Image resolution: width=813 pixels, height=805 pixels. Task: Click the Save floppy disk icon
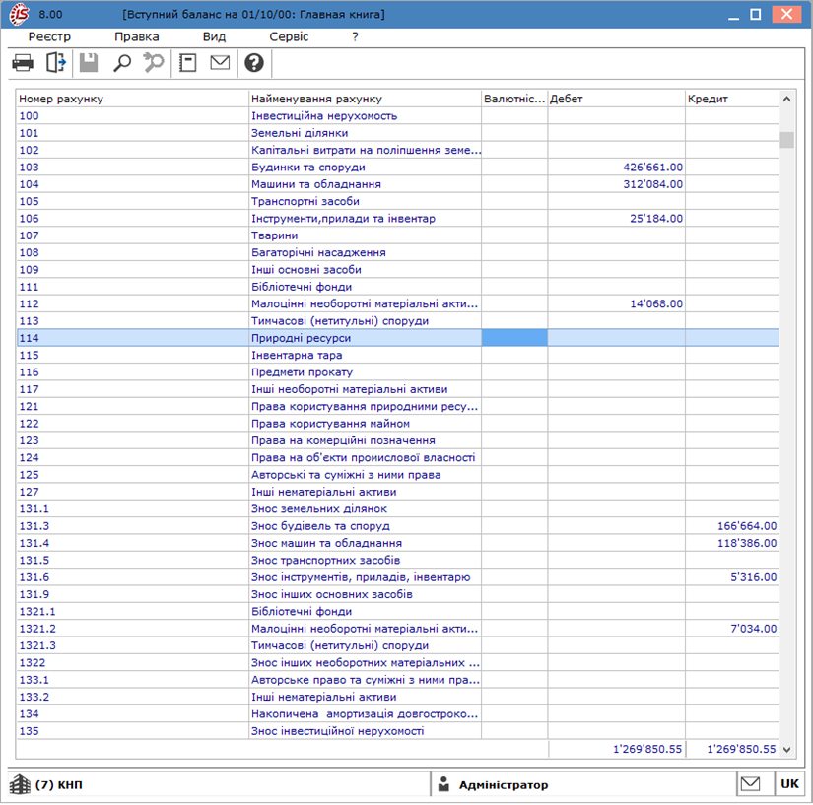pos(89,63)
